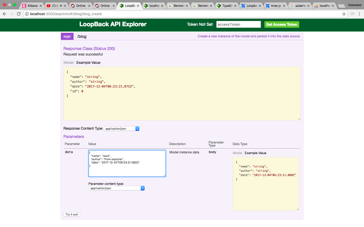Viewport: 364px width, 227px height.
Task: Close the phpMyAdmin localhost tab
Action: (x=333, y=6)
